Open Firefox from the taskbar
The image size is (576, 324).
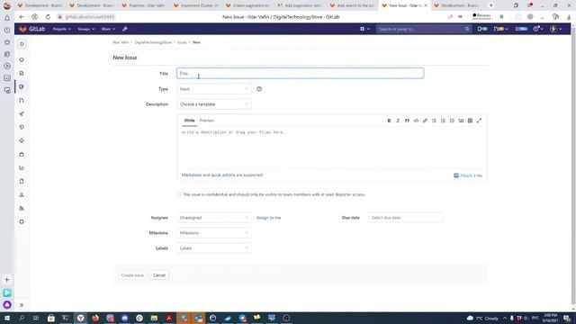tap(95, 318)
